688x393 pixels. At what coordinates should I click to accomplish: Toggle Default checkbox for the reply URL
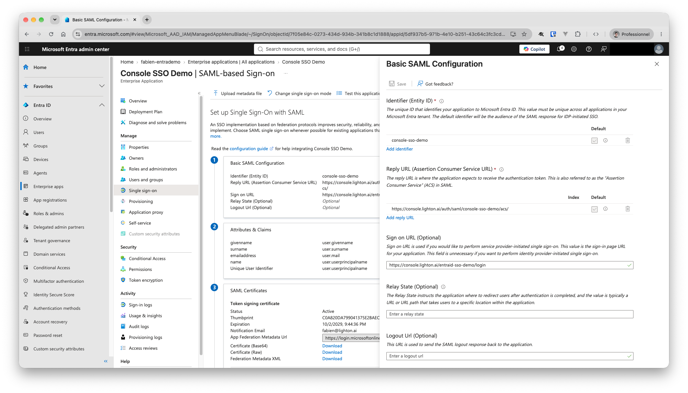click(595, 209)
